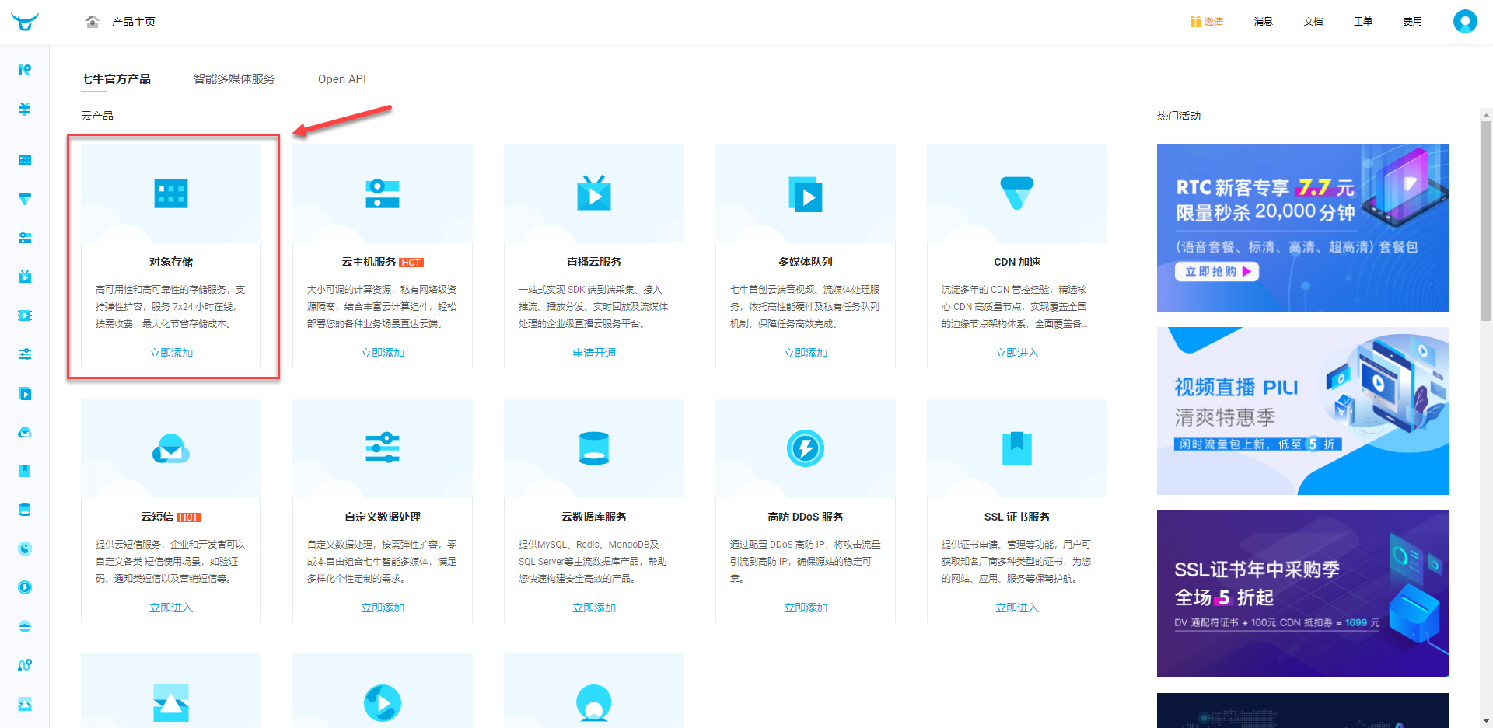Click the home icon beside 产品主页
Viewport: 1493px width, 728px height.
pyautogui.click(x=93, y=22)
